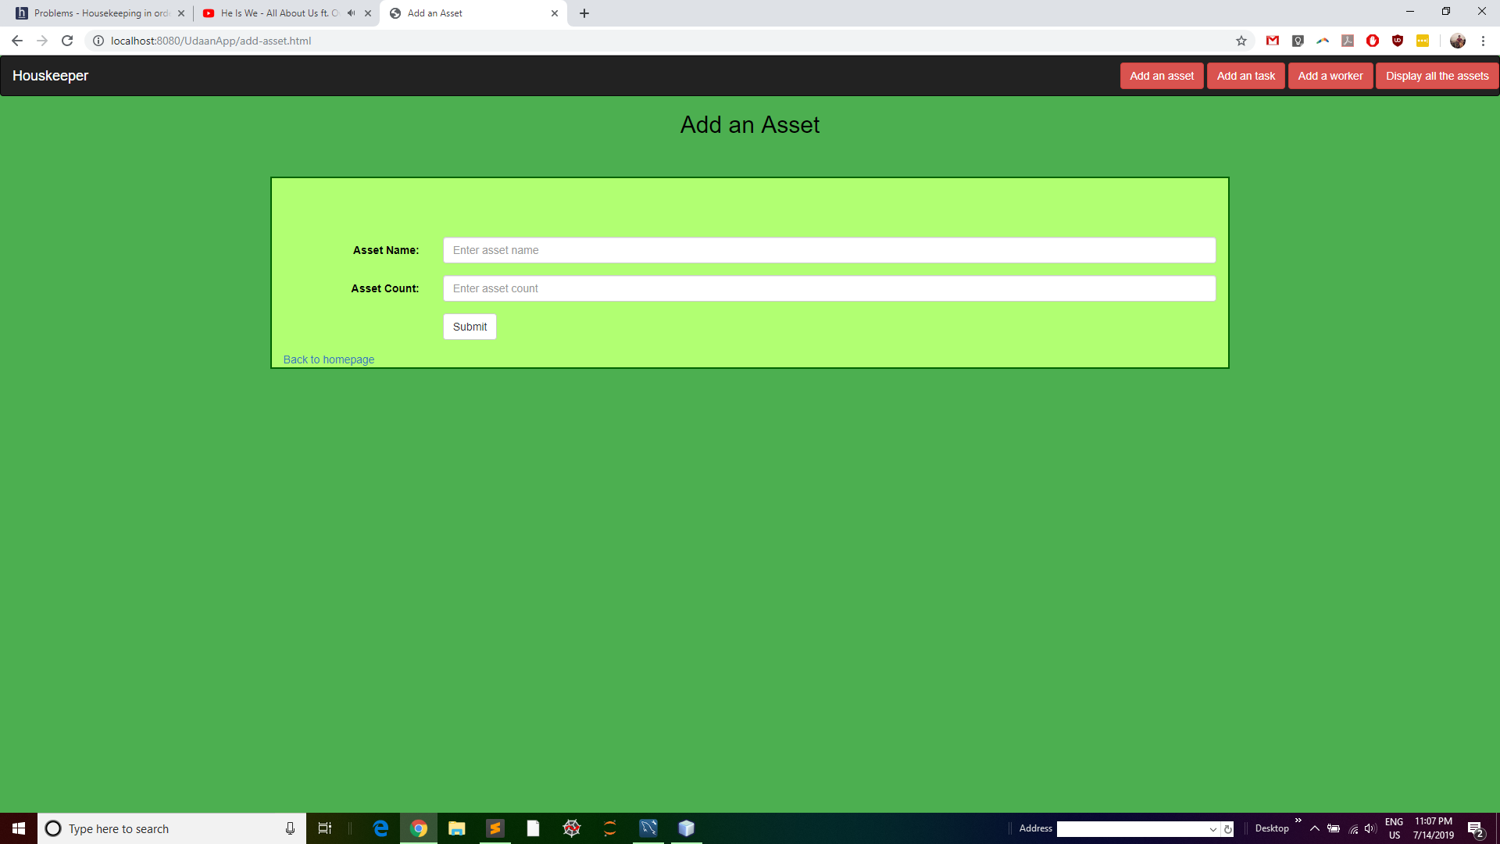This screenshot has width=1500, height=844.
Task: Click the new tab plus button
Action: tap(584, 13)
